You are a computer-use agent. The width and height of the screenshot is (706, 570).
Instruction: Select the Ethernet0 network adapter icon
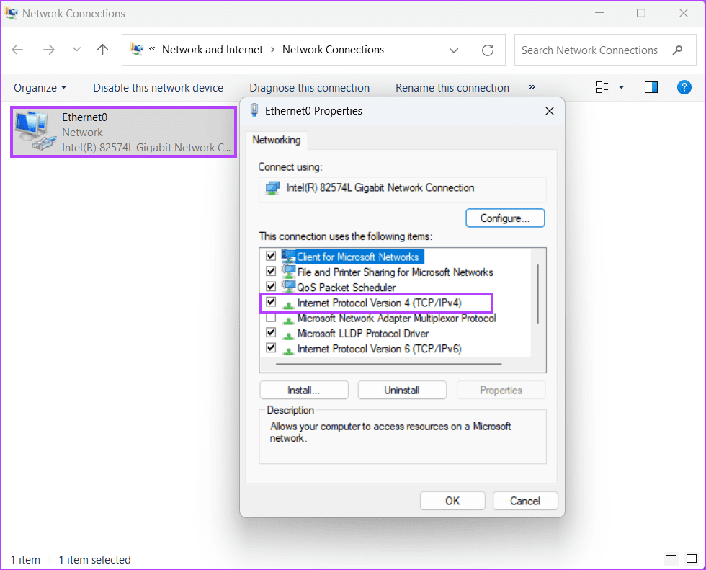coord(35,131)
